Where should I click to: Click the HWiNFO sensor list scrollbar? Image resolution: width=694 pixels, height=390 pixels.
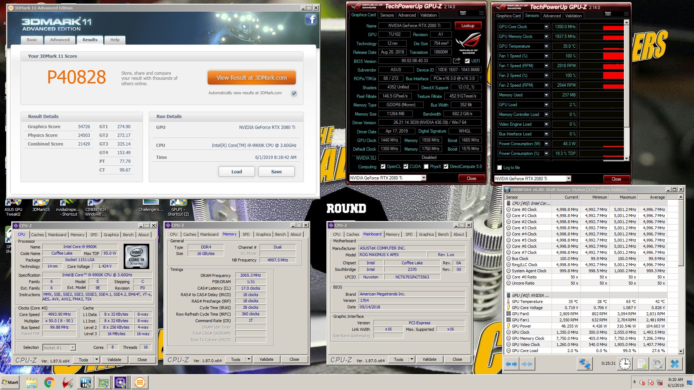point(681,274)
